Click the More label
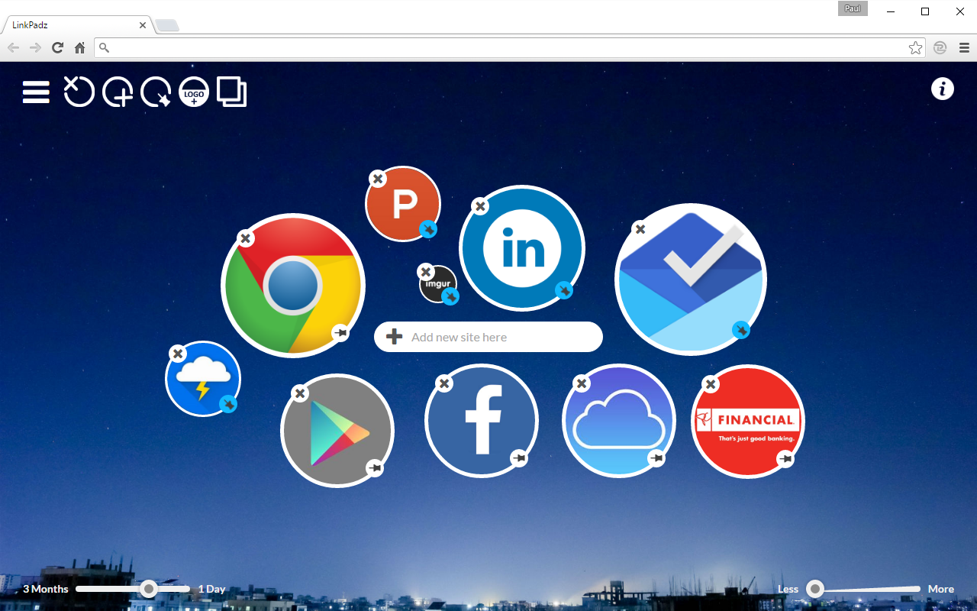Image resolution: width=977 pixels, height=611 pixels. tap(941, 589)
